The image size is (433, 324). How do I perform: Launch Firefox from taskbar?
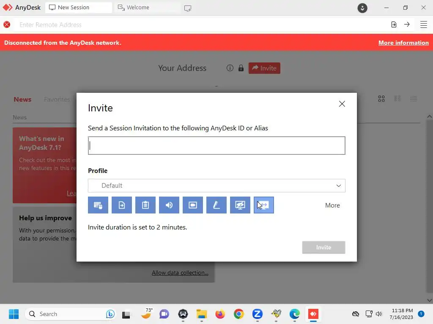coord(220,314)
